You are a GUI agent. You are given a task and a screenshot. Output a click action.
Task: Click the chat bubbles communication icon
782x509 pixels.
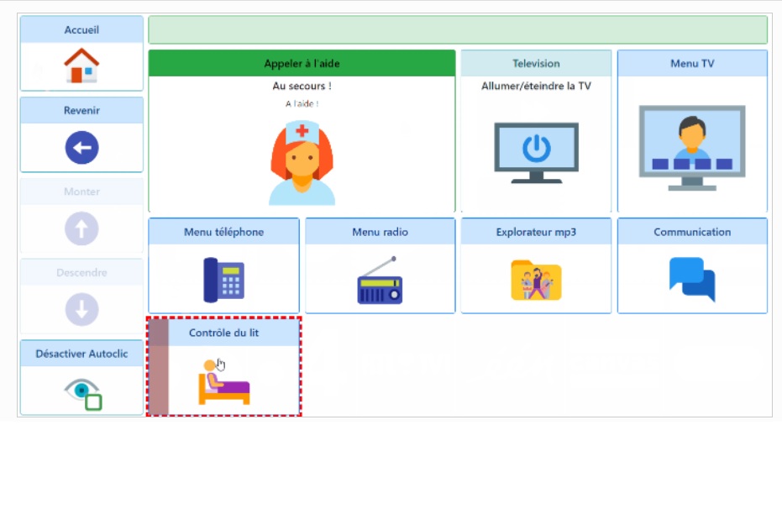pyautogui.click(x=692, y=279)
